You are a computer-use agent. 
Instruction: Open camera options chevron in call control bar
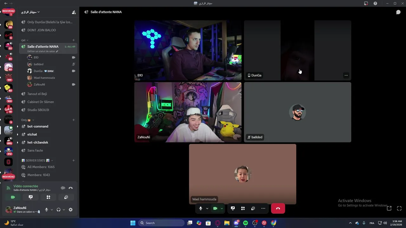coord(222,208)
